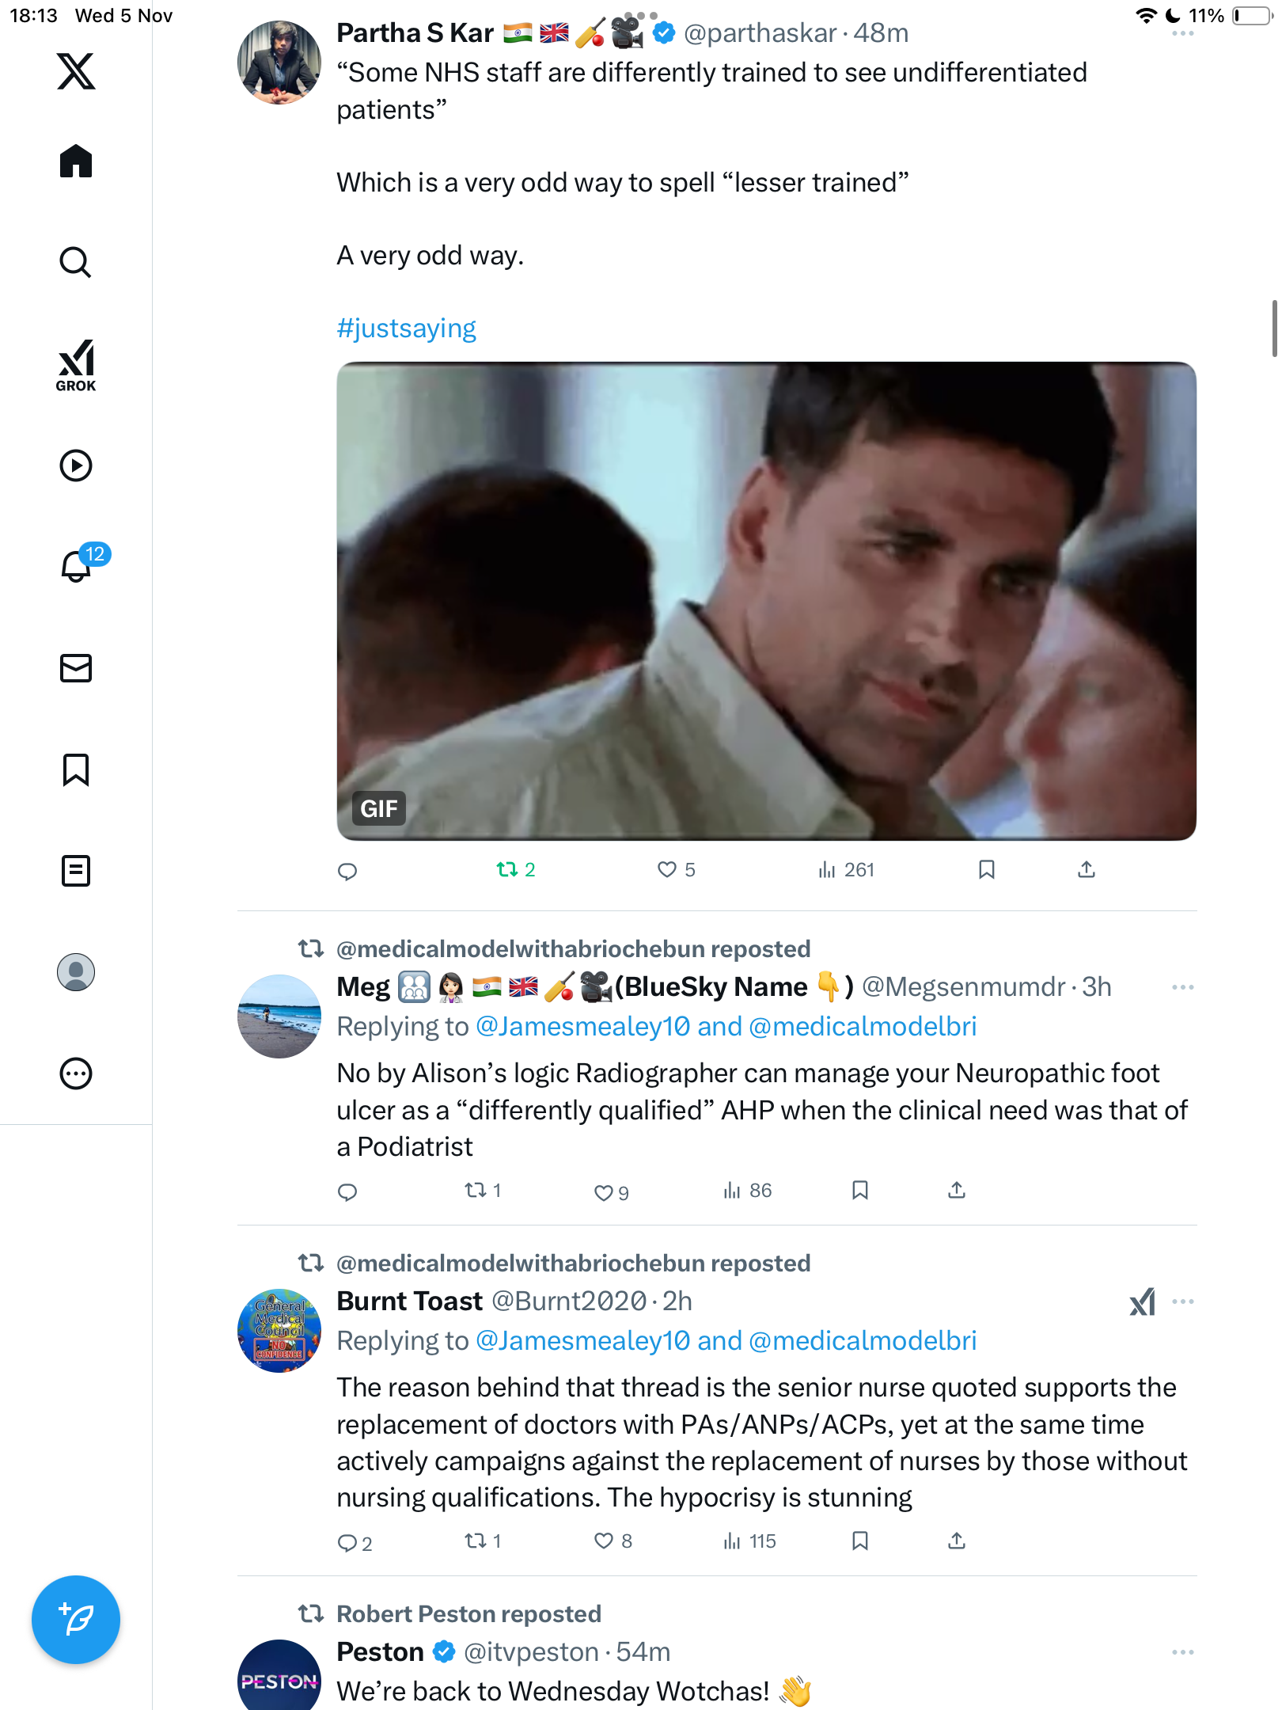This screenshot has height=1710, width=1282.
Task: Go to Home feed icon
Action: pyautogui.click(x=76, y=161)
